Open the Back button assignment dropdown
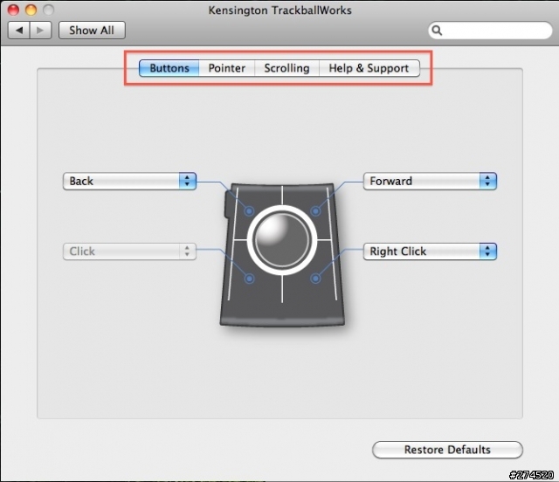The width and height of the screenshot is (559, 482). pos(129,181)
